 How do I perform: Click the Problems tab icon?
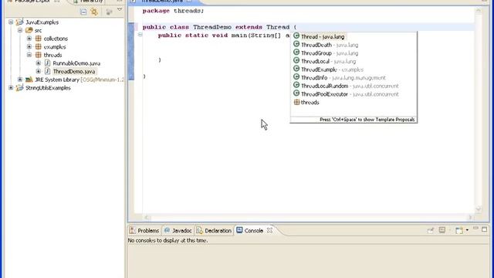(x=132, y=230)
